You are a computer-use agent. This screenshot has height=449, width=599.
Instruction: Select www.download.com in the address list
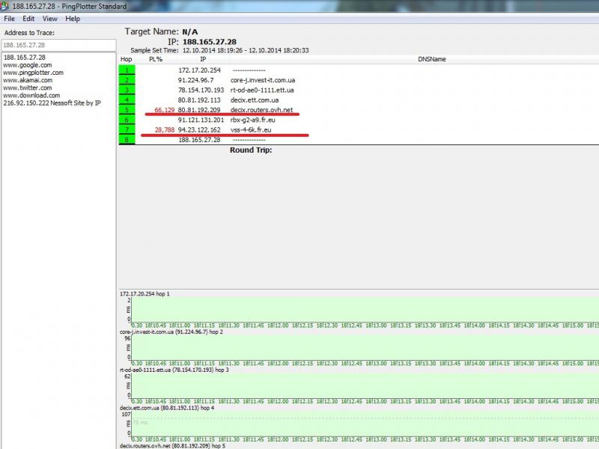click(31, 96)
